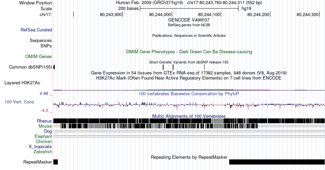Click the hg19 label beside scale bar
The height and width of the screenshot is (170, 325).
(x=246, y=9)
